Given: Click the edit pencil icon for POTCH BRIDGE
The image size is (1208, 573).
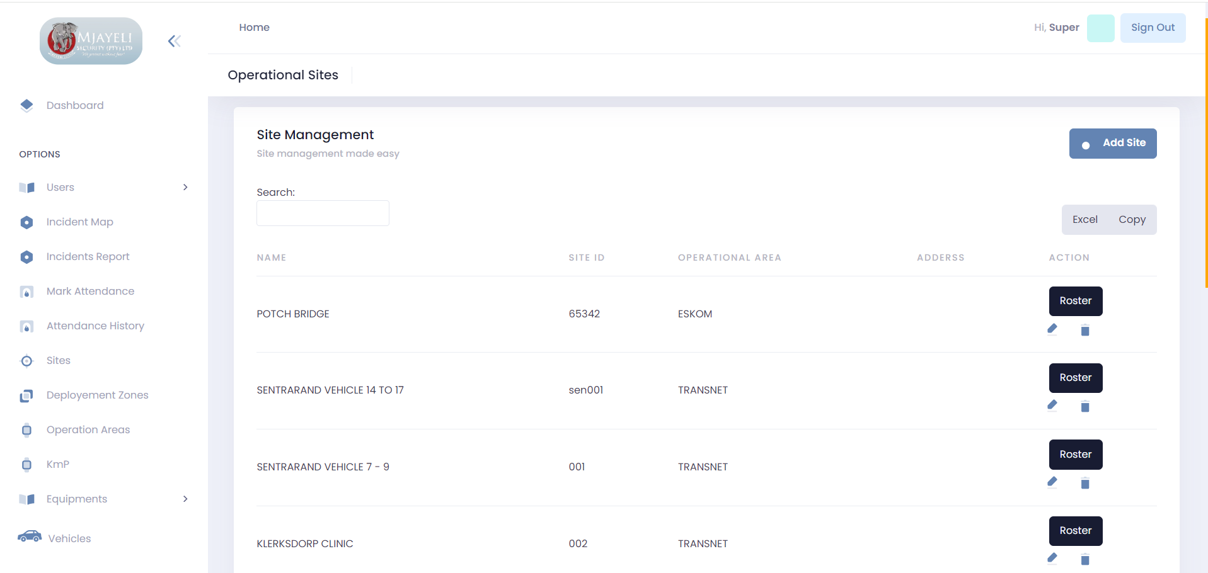Looking at the screenshot, I should tap(1052, 329).
